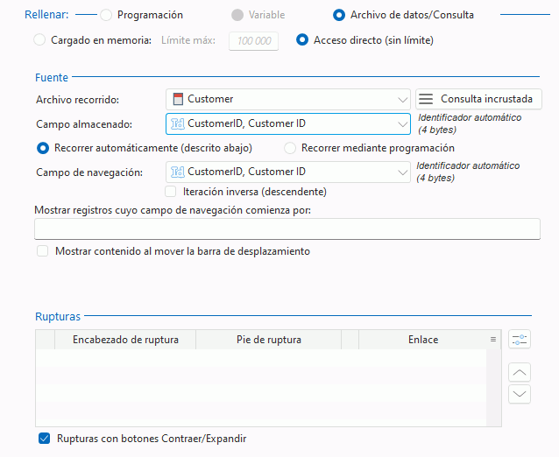The height and width of the screenshot is (457, 559).
Task: Click the Encabezado de ruptura column header
Action: (x=125, y=340)
